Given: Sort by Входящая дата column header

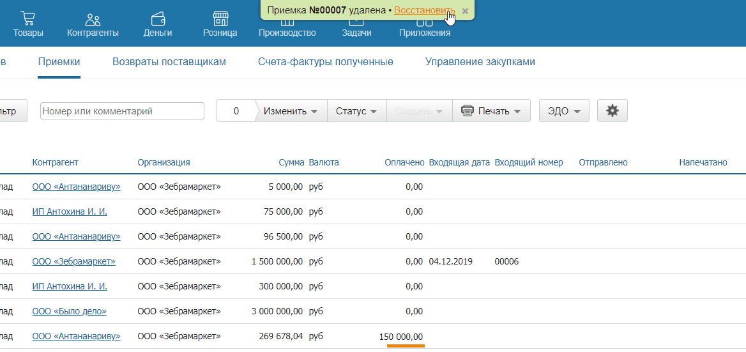Looking at the screenshot, I should tap(459, 163).
